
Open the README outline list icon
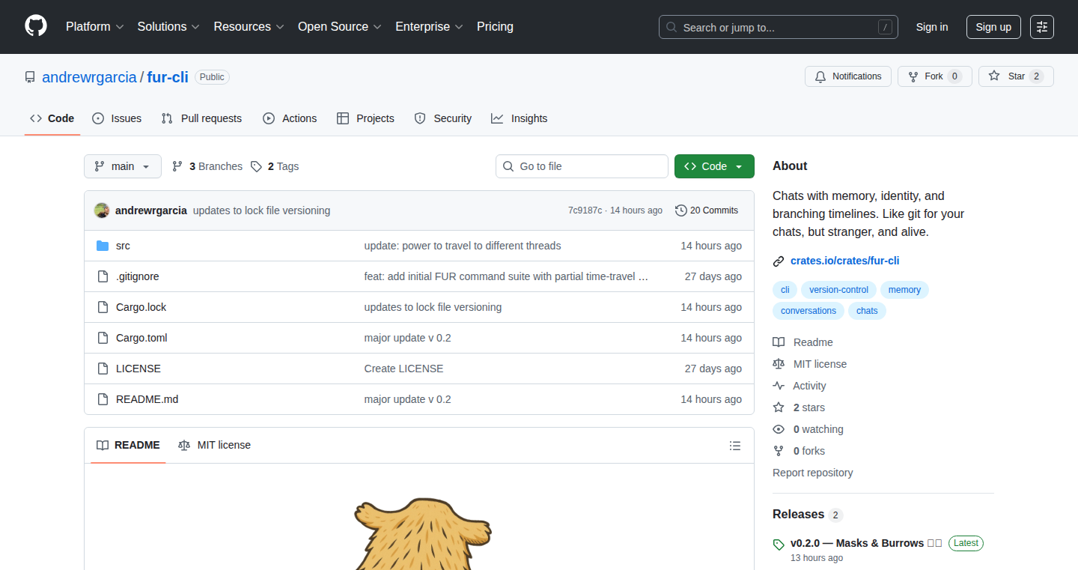coord(735,446)
